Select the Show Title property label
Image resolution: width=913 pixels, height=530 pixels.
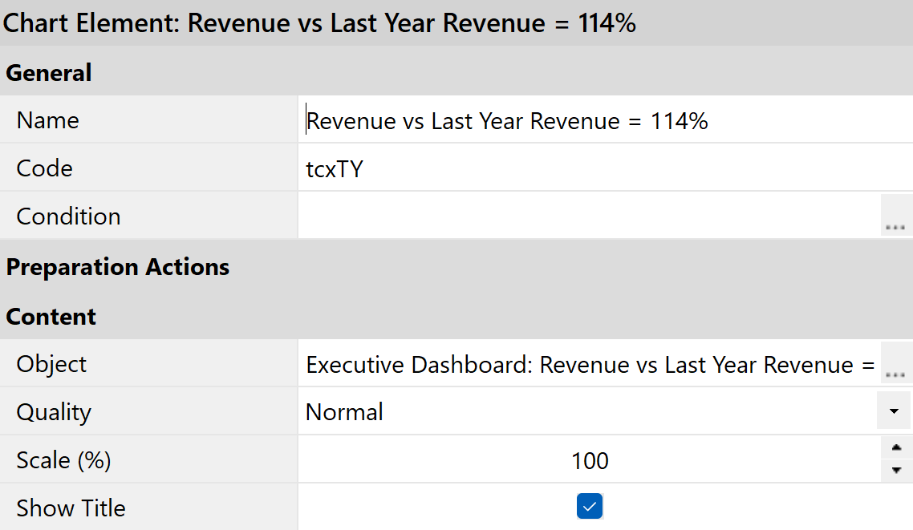point(71,508)
